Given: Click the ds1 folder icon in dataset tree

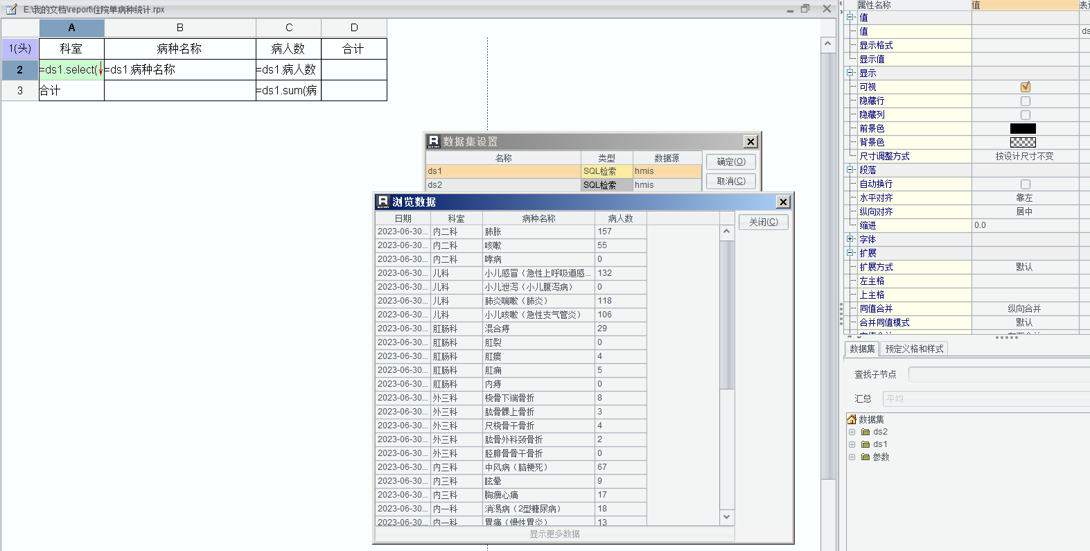Looking at the screenshot, I should click(865, 444).
